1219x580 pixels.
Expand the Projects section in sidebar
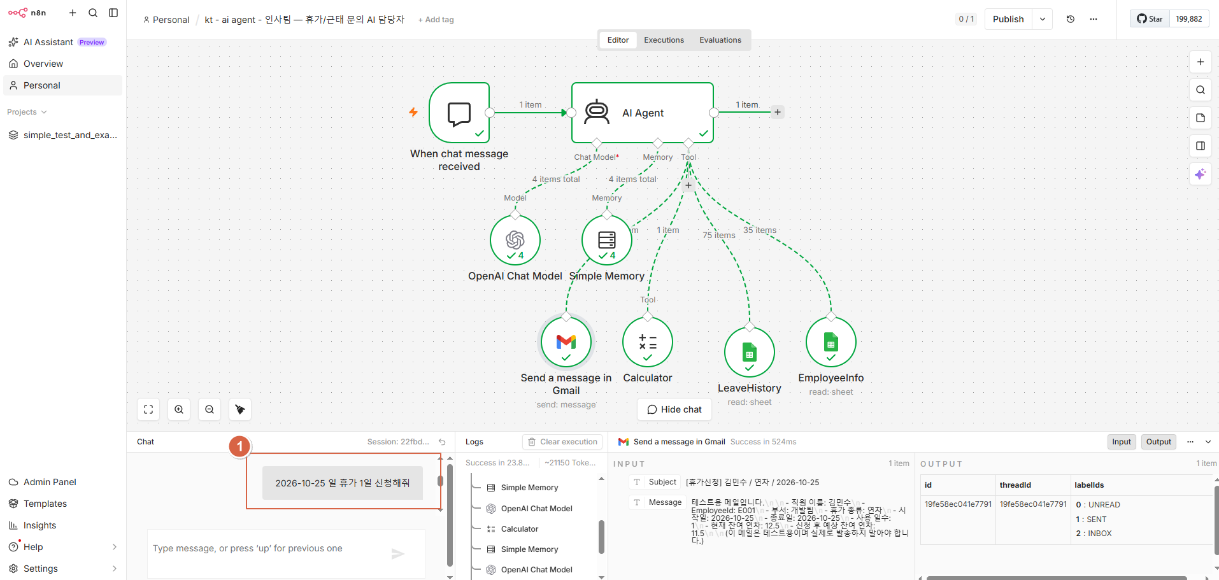click(27, 112)
